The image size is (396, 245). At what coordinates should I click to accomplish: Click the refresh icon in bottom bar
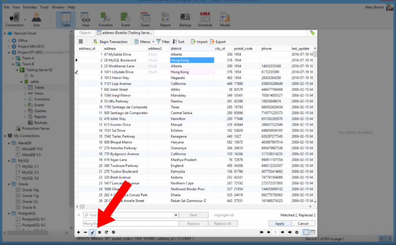106,232
